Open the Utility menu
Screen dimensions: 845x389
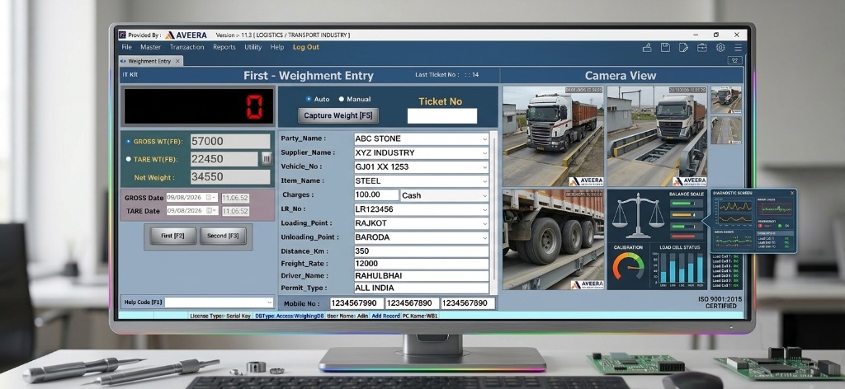tap(253, 47)
